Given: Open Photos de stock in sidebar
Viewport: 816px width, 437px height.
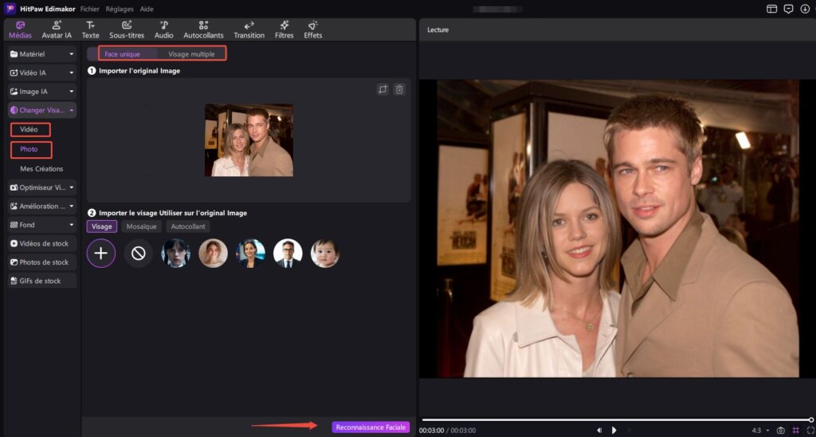Looking at the screenshot, I should click(x=42, y=262).
